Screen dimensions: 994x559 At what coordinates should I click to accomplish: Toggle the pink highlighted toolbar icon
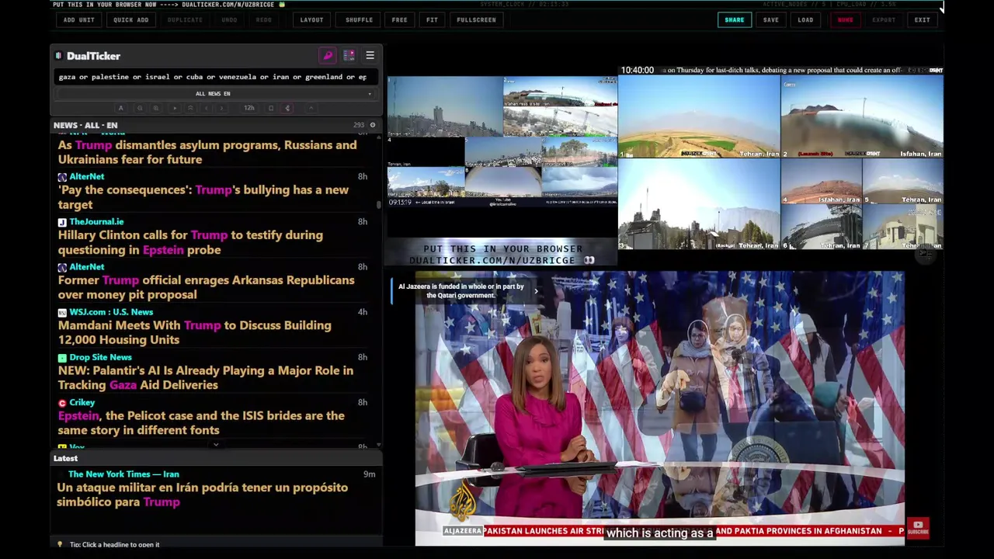pos(287,108)
